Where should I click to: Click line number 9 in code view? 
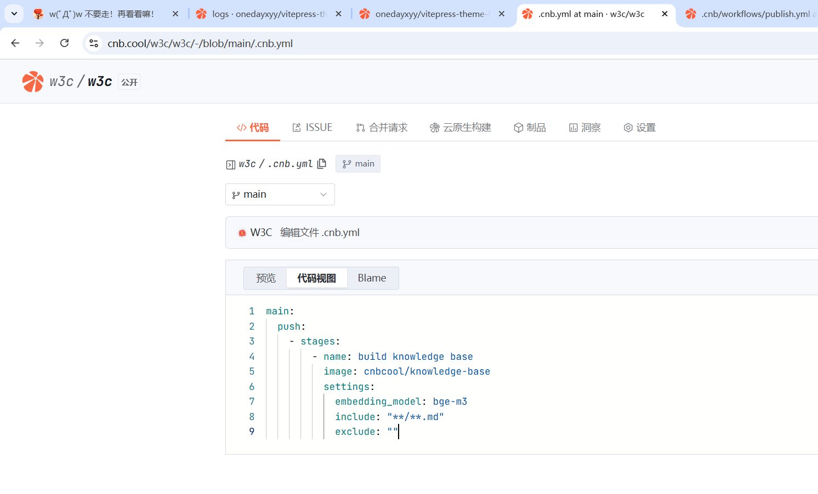pos(252,432)
